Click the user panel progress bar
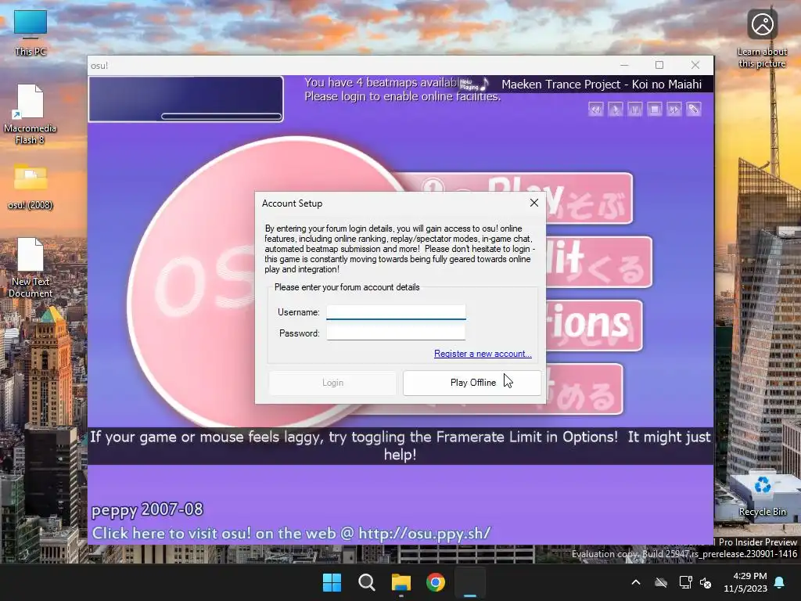Screen dimensions: 801x601 click(221, 116)
